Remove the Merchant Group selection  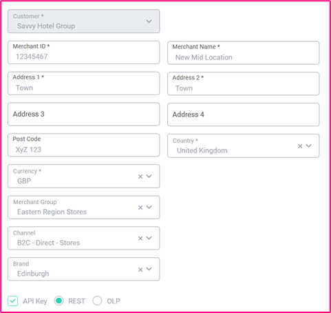140,208
